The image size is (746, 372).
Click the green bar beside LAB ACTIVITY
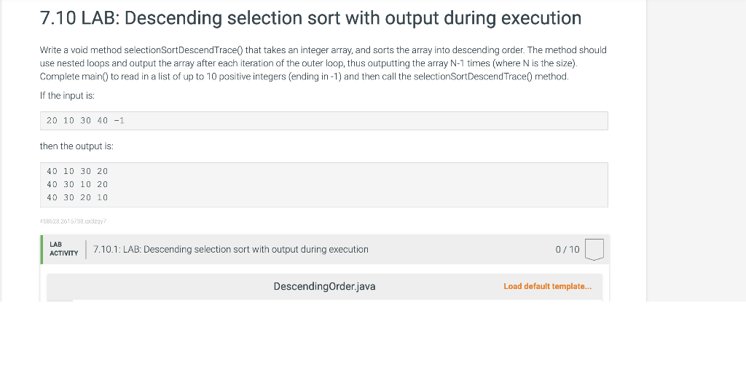pyautogui.click(x=42, y=249)
